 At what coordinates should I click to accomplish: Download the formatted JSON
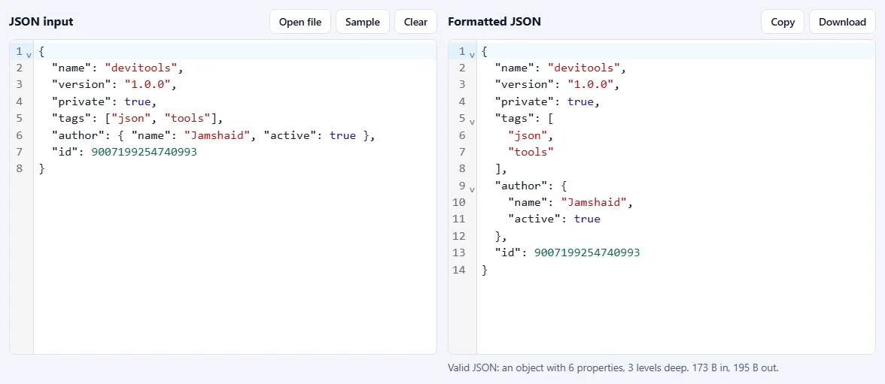point(842,22)
